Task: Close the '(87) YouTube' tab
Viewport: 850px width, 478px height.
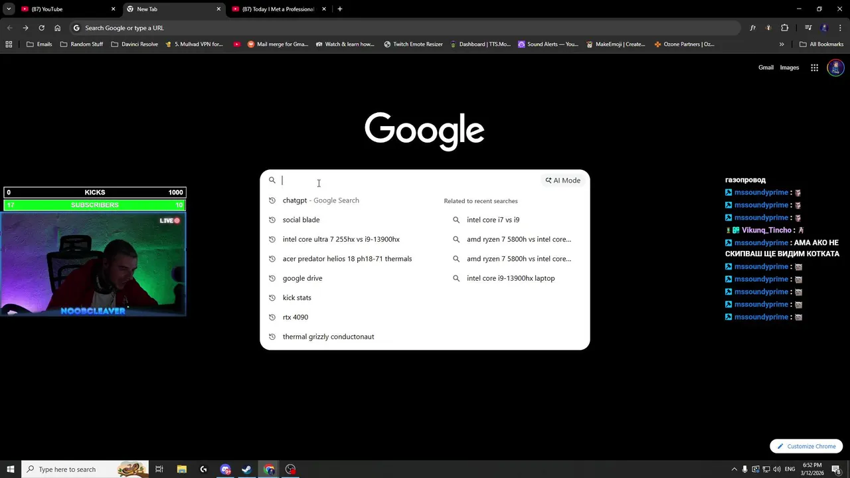Action: coord(113,9)
